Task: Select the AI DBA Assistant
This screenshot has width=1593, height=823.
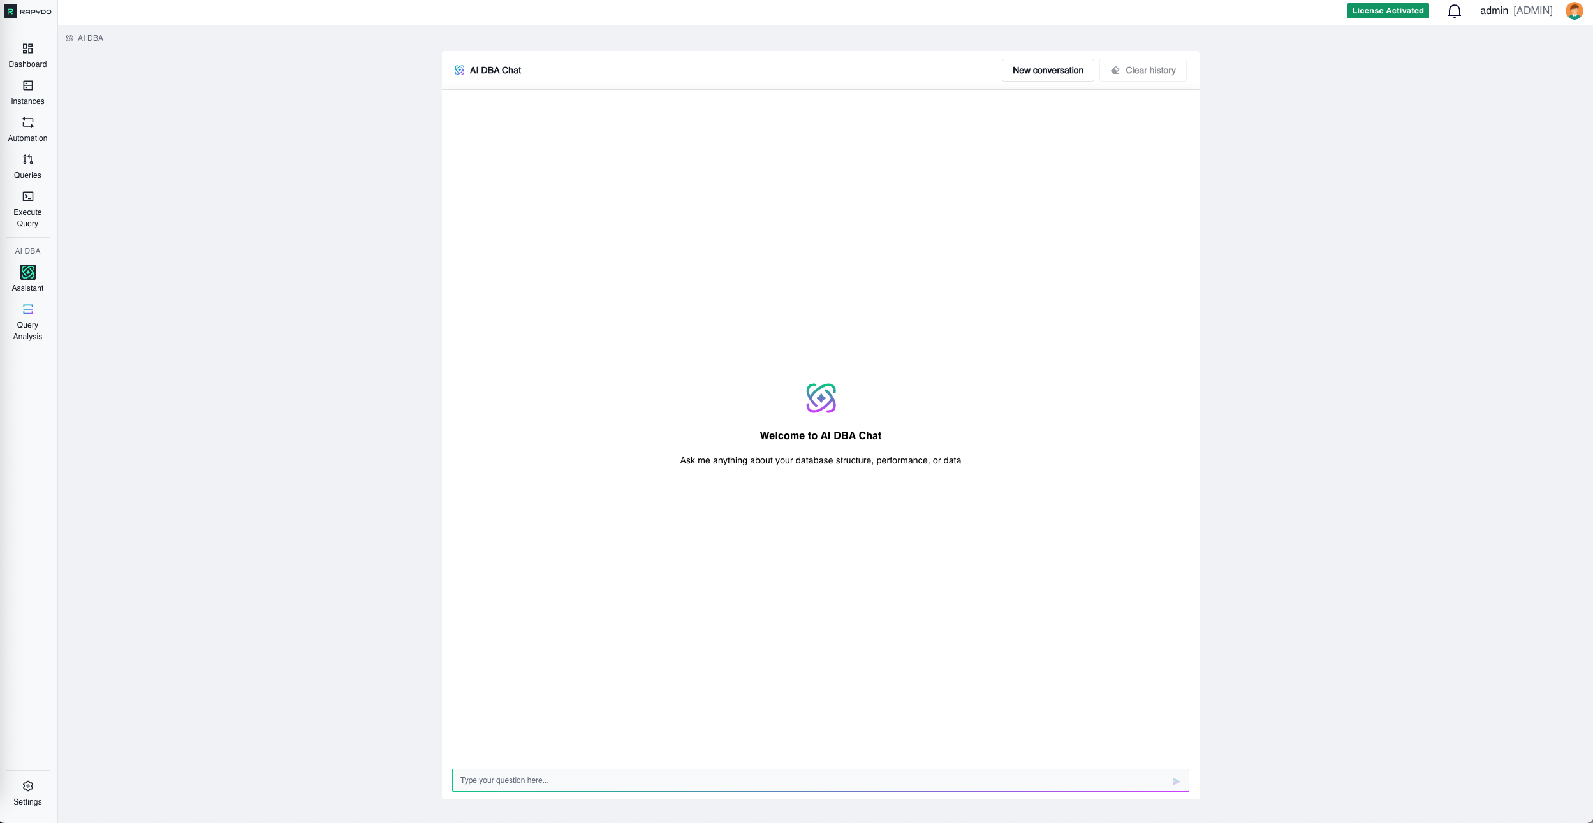Action: pyautogui.click(x=27, y=278)
